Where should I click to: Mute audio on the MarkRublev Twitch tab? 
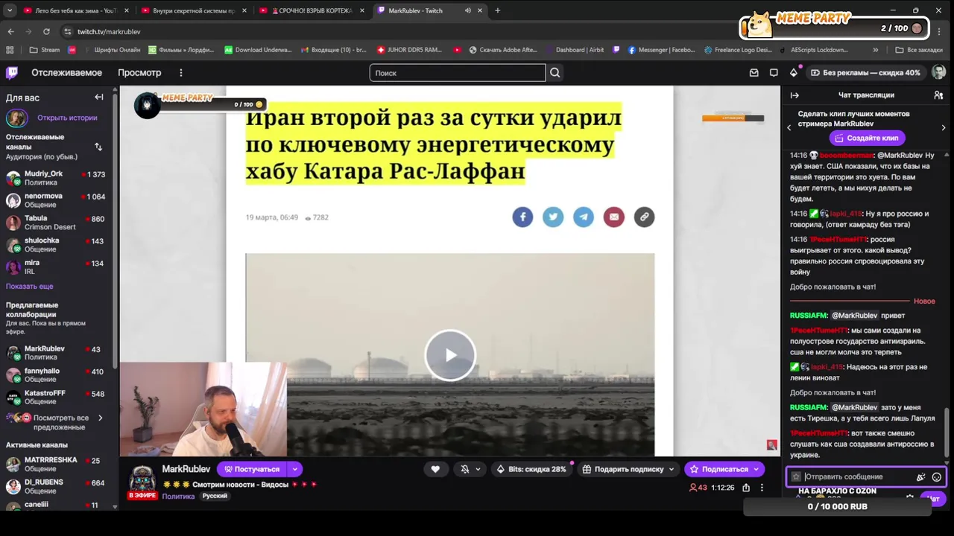(x=467, y=10)
